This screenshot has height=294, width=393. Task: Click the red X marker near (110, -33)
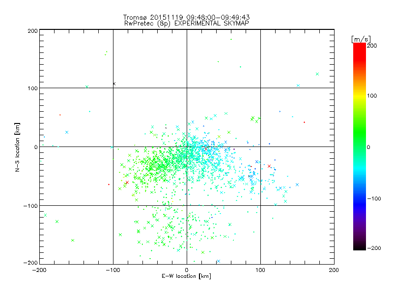click(x=269, y=166)
